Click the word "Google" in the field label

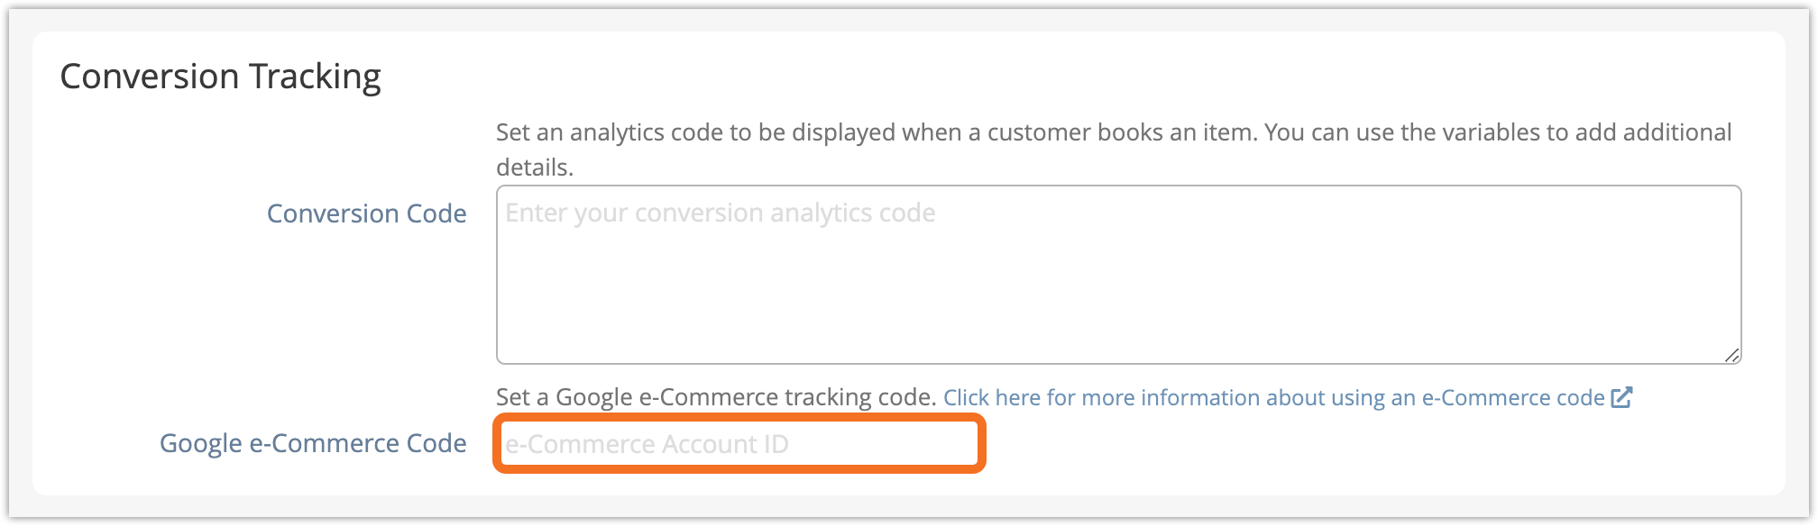click(199, 443)
